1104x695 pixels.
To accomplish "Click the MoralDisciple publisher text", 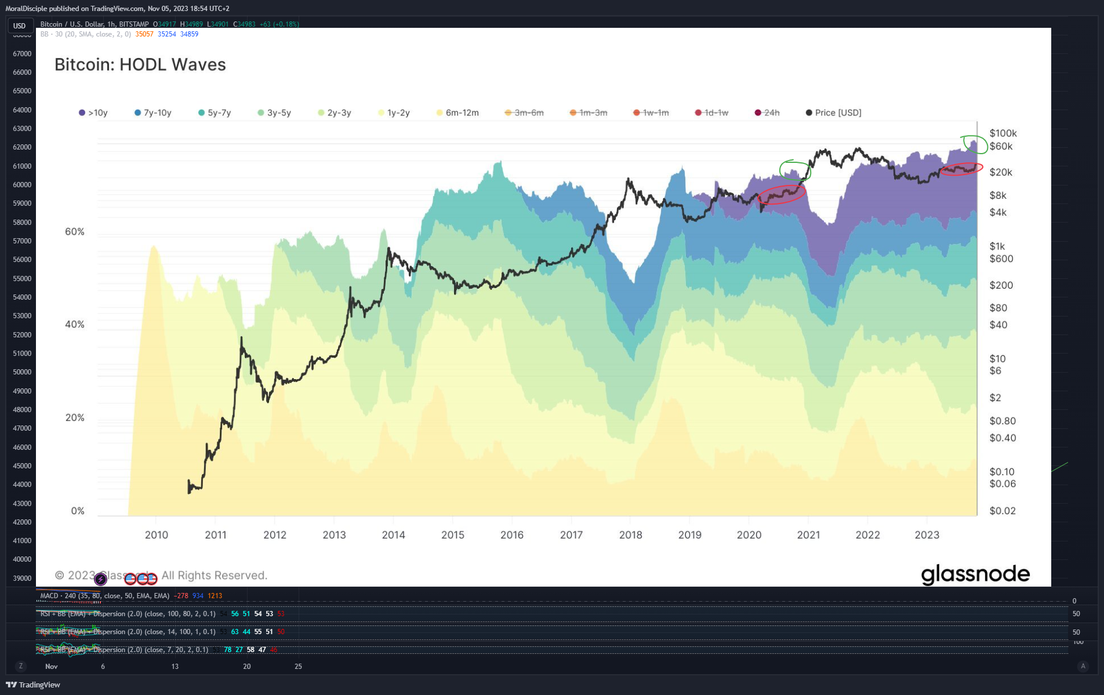I will click(26, 9).
